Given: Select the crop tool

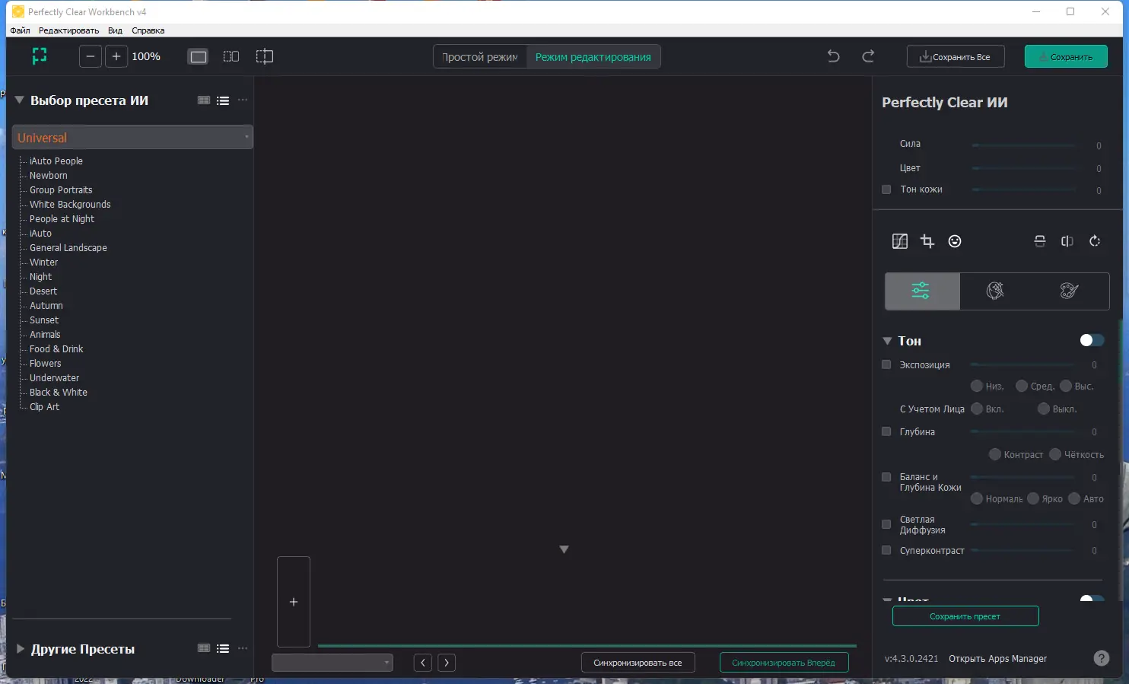Looking at the screenshot, I should [x=927, y=241].
